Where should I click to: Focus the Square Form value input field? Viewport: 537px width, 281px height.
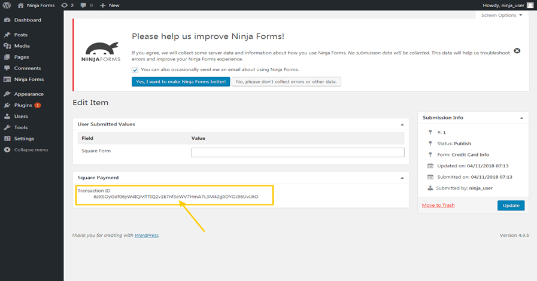coord(298,152)
